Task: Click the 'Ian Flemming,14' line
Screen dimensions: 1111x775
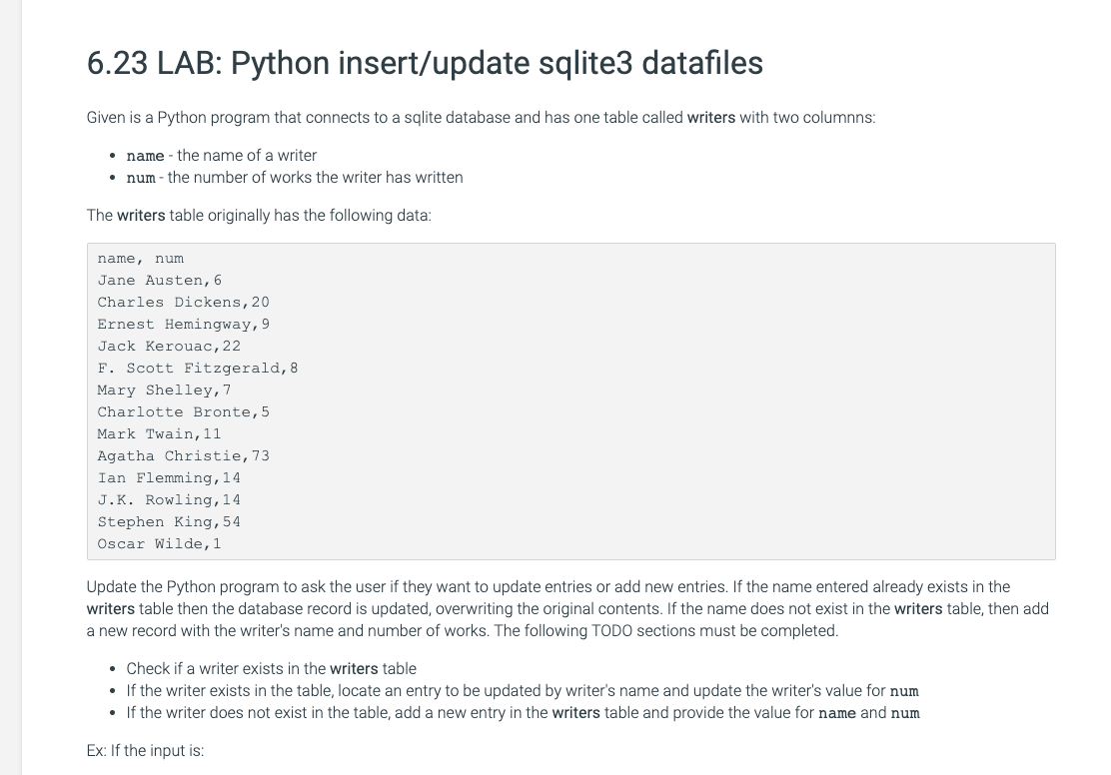Action: pos(169,477)
